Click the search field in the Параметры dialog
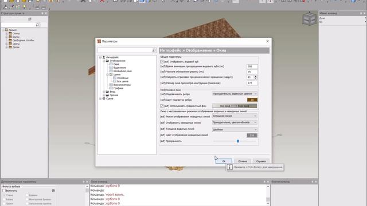Image resolution: width=367 pixels, height=206 pixels. click(x=125, y=50)
